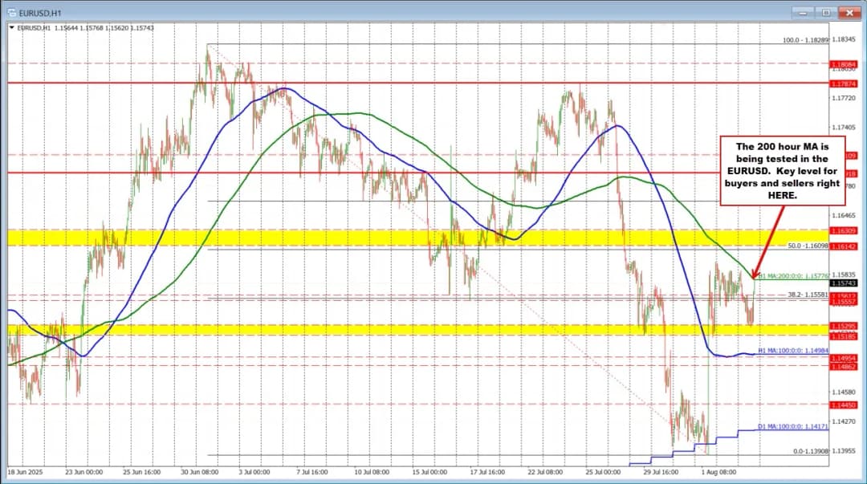Select the 1.17874 red price level tag

[x=845, y=83]
